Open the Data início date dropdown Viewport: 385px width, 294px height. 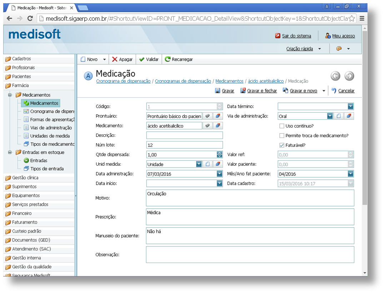click(x=219, y=184)
